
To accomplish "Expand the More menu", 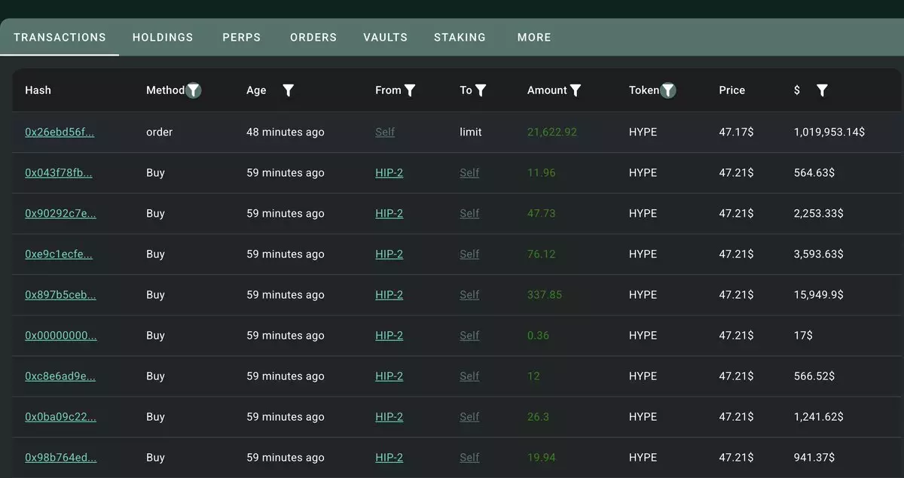I will coord(534,37).
